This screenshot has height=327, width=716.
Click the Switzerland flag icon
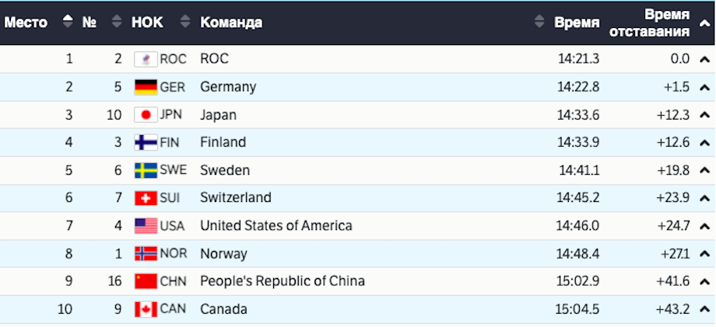146,198
